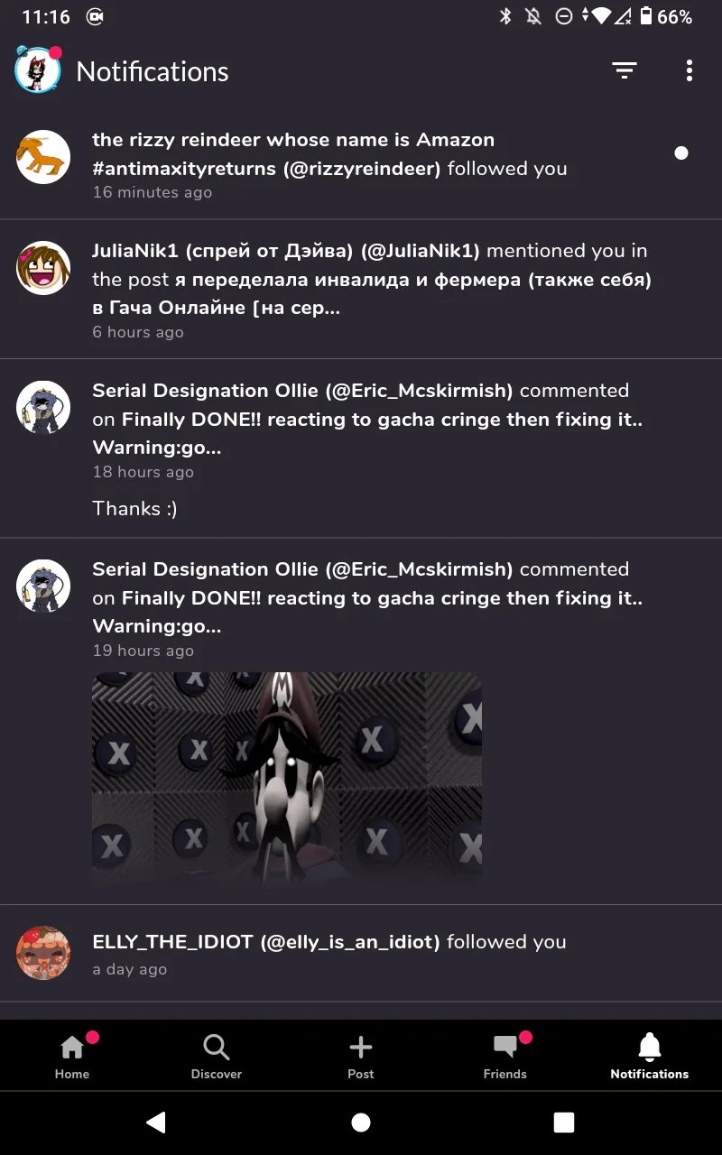The width and height of the screenshot is (722, 1155).
Task: Open ELLY_THE_IDIOT's avatar
Action: [x=43, y=953]
